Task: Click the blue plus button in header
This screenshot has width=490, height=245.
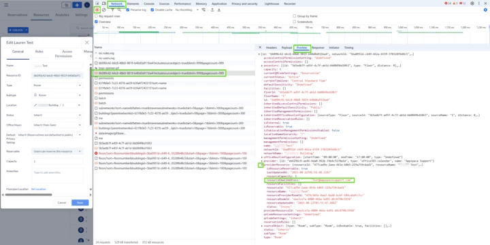Action: tap(77, 5)
